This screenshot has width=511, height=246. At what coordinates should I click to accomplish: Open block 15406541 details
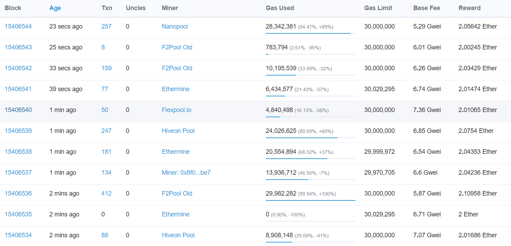click(x=18, y=89)
